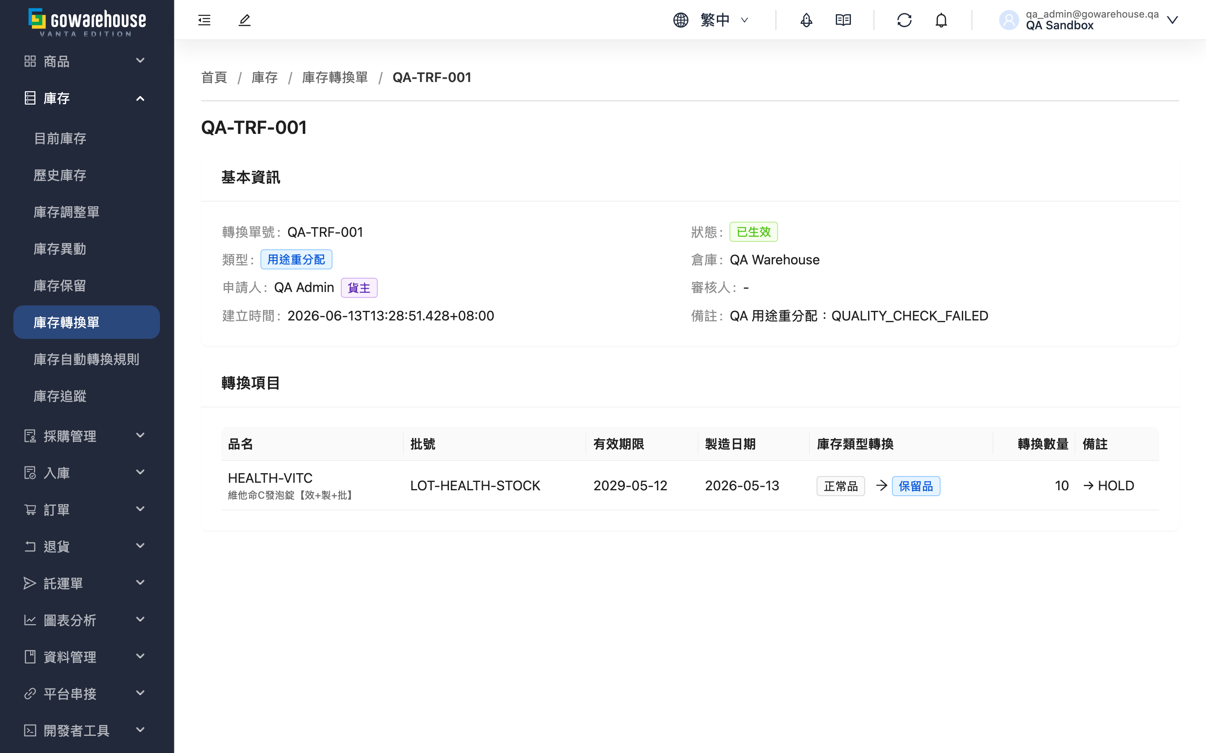This screenshot has width=1206, height=753.
Task: Click the 品名 column header
Action: pos(312,444)
